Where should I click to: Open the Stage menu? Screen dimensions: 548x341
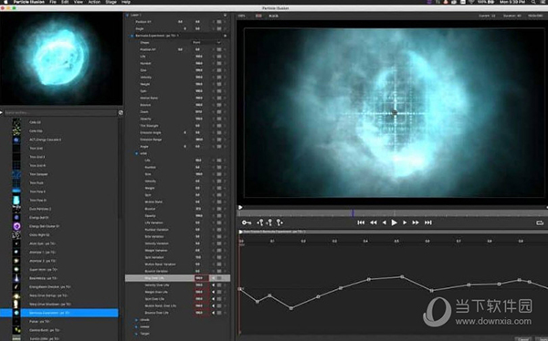coord(111,2)
